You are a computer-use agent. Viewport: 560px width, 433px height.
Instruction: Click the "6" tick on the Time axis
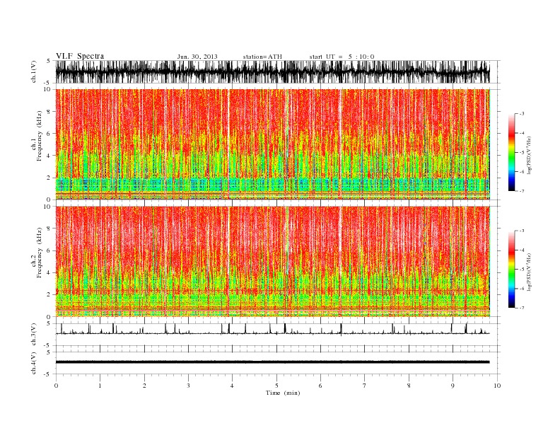pyautogui.click(x=320, y=386)
